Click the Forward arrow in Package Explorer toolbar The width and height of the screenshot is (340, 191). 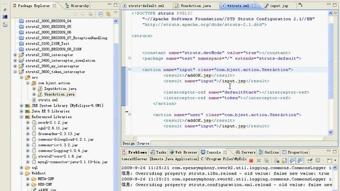click(x=83, y=14)
